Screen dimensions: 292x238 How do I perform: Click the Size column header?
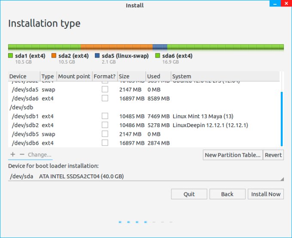131,76
